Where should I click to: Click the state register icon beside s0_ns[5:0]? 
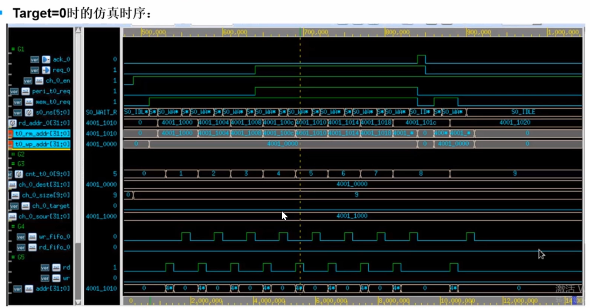(29, 113)
